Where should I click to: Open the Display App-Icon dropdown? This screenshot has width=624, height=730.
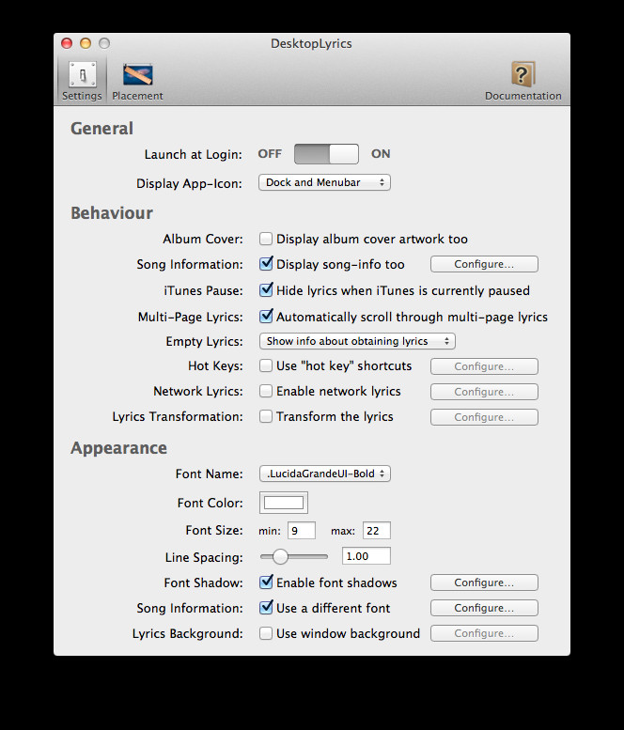pos(324,182)
